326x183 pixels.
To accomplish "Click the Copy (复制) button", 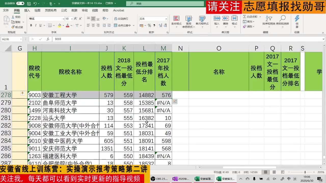I will click(16, 22).
